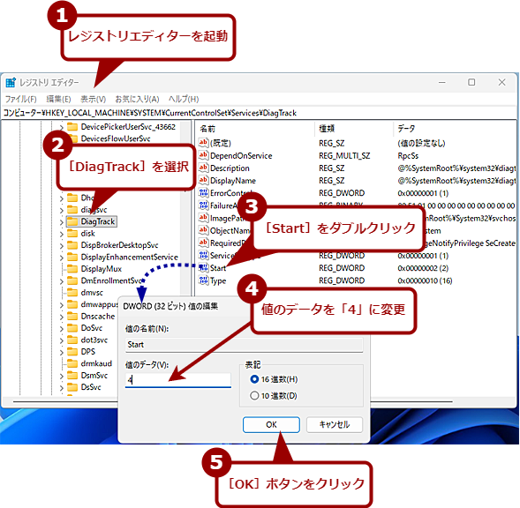
Task: Select the Type DWORD value icon
Action: [203, 280]
